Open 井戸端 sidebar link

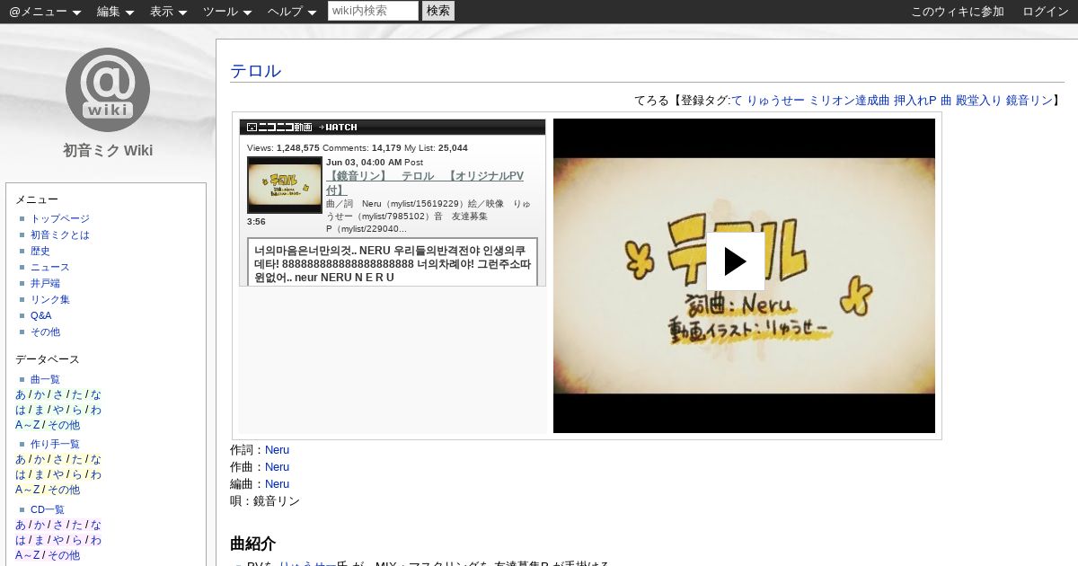[x=45, y=283]
